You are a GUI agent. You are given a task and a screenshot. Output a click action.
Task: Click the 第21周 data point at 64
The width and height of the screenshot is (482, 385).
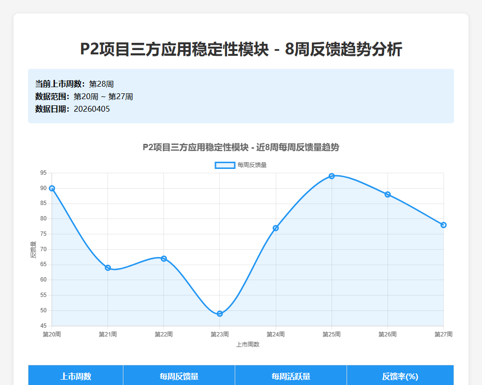point(108,268)
